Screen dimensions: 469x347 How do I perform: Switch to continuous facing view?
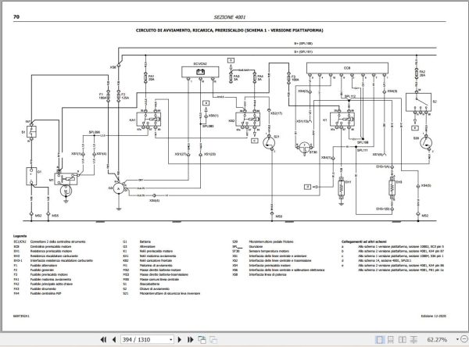[x=414, y=339]
